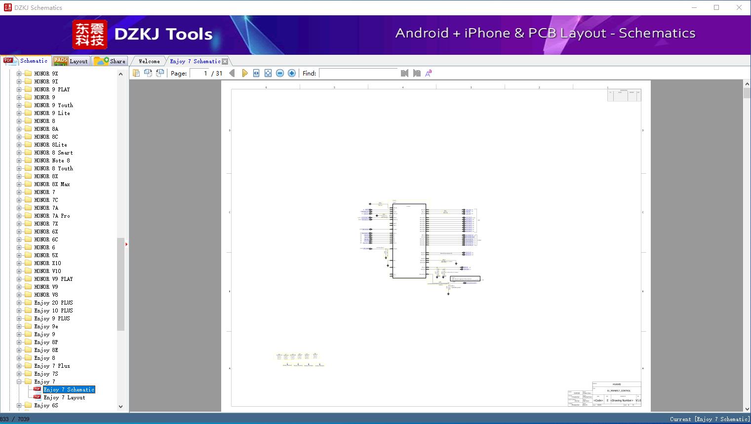Expand the HONOR 8X Max folder
Image resolution: width=751 pixels, height=424 pixels.
tap(19, 184)
